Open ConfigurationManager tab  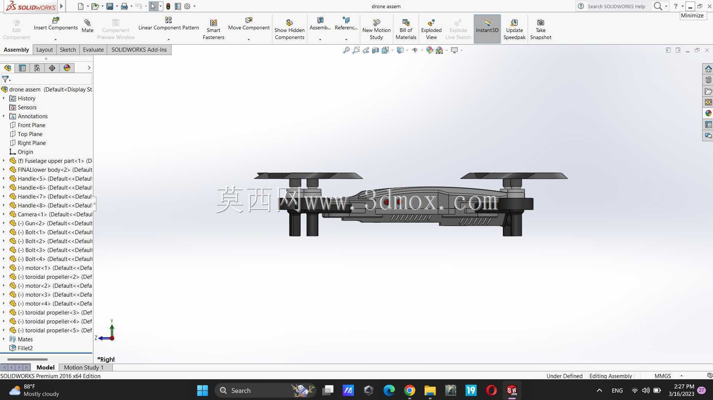(37, 68)
